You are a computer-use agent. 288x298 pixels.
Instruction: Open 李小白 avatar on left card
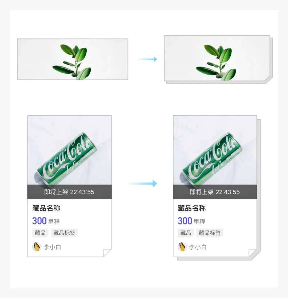click(37, 247)
